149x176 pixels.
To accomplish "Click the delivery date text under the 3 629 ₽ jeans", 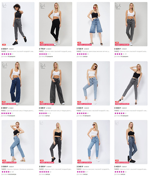I will pos(121,56).
